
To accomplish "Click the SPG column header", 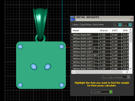I will [125, 31].
